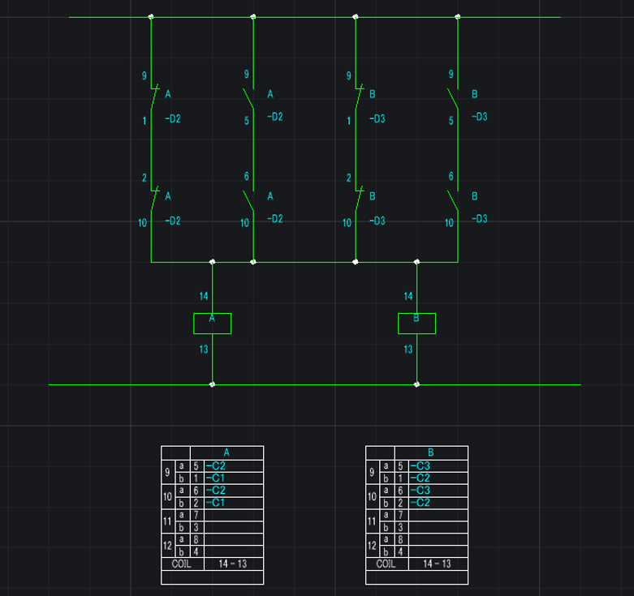This screenshot has height=596, width=634.
Task: Select the -D3 label beside terminal 1
Action: (x=377, y=118)
